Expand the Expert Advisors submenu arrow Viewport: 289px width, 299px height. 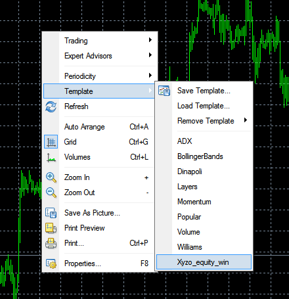pyautogui.click(x=150, y=55)
